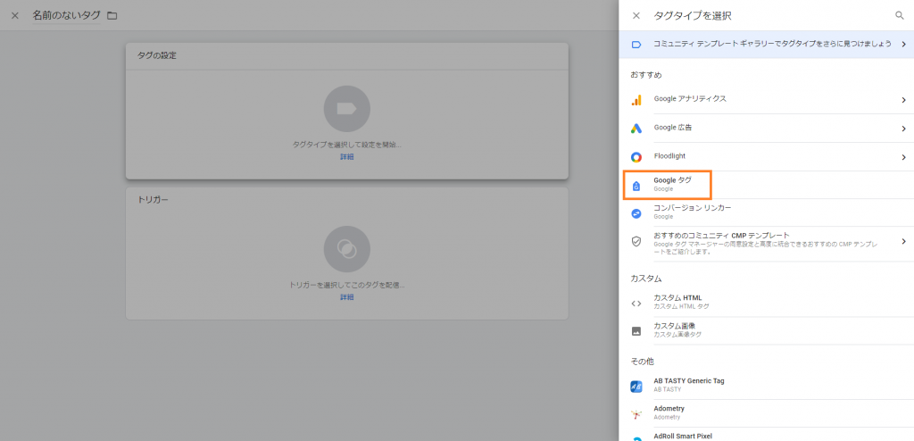The height and width of the screenshot is (441, 914).
Task: Expand the community template gallery chevron
Action: [x=903, y=45]
